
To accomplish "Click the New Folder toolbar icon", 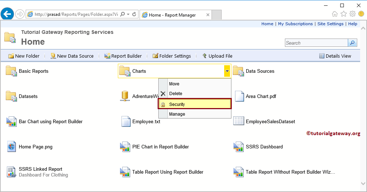I will 11,56.
